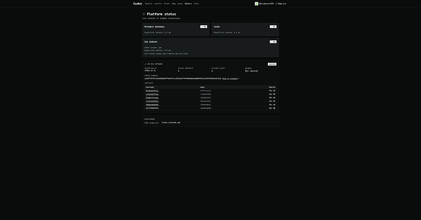
Task: Click the Sia indexer OK badge
Action: [273, 41]
